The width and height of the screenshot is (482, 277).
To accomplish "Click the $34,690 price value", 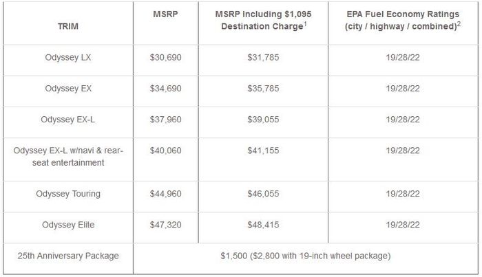I will (165, 88).
